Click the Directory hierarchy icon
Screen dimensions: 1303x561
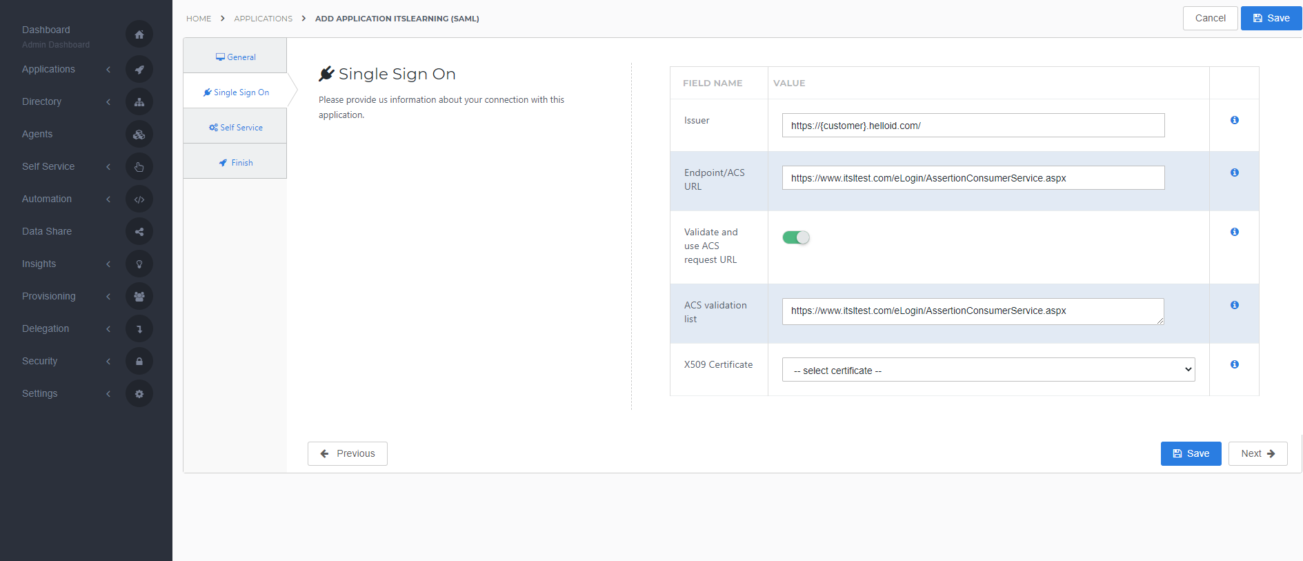139,101
